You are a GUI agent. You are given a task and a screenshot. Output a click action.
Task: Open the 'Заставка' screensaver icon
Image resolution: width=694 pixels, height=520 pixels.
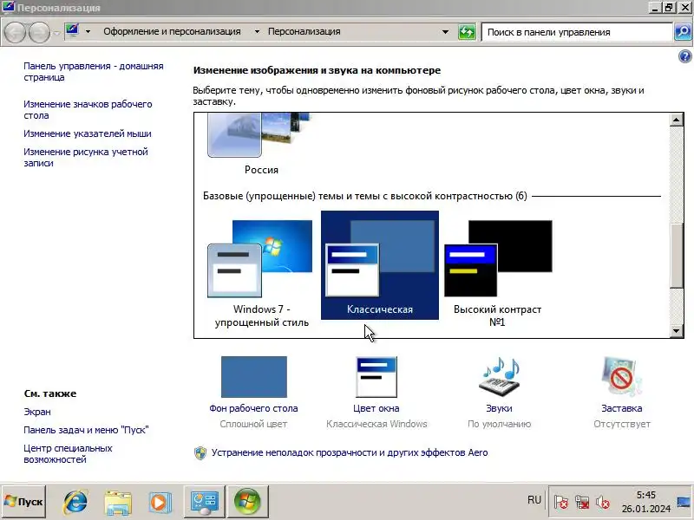(621, 377)
